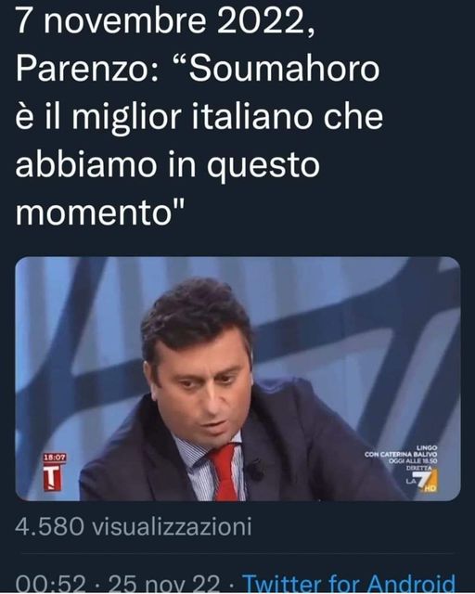Click the 18:07 clock overlay in video
This screenshot has height=594, width=475.
pos(55,458)
